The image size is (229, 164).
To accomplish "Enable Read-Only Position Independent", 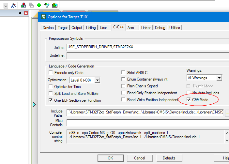I will coord(123,93).
